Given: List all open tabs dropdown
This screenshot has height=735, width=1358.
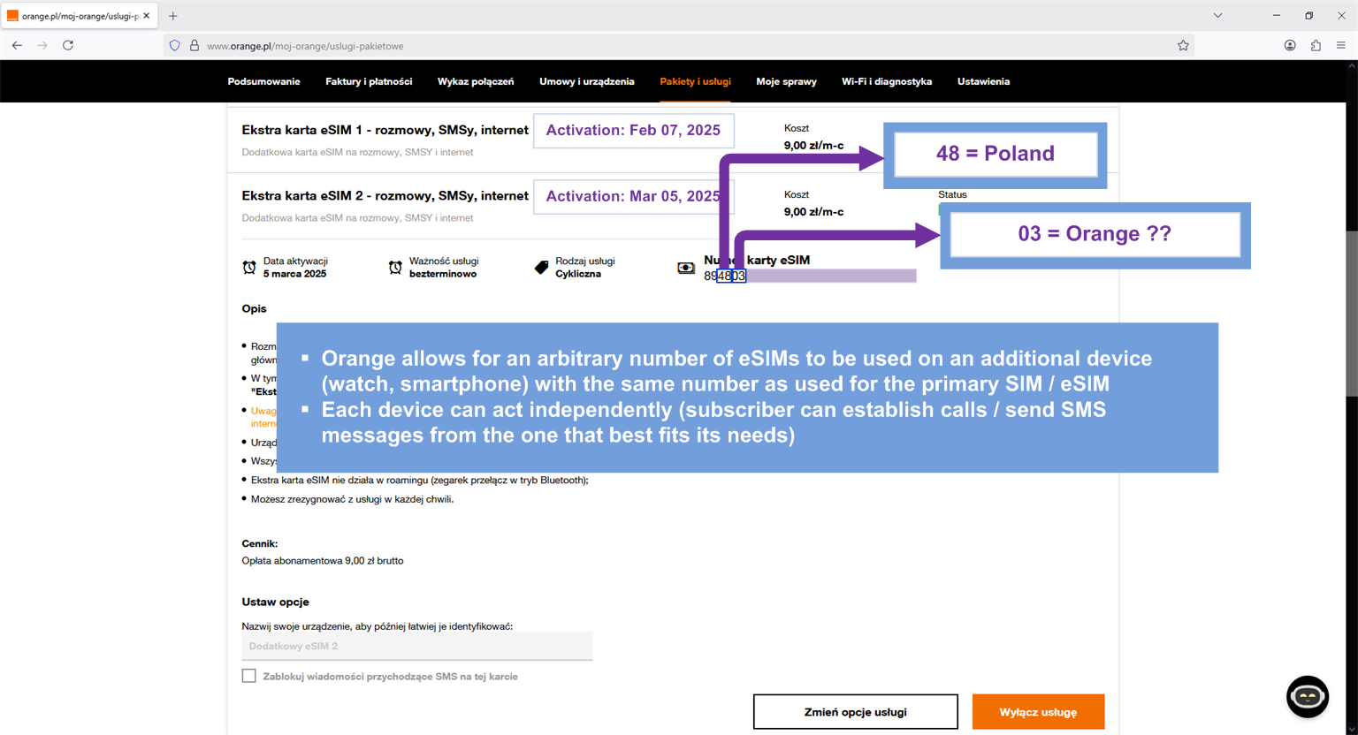Looking at the screenshot, I should coord(1217,16).
